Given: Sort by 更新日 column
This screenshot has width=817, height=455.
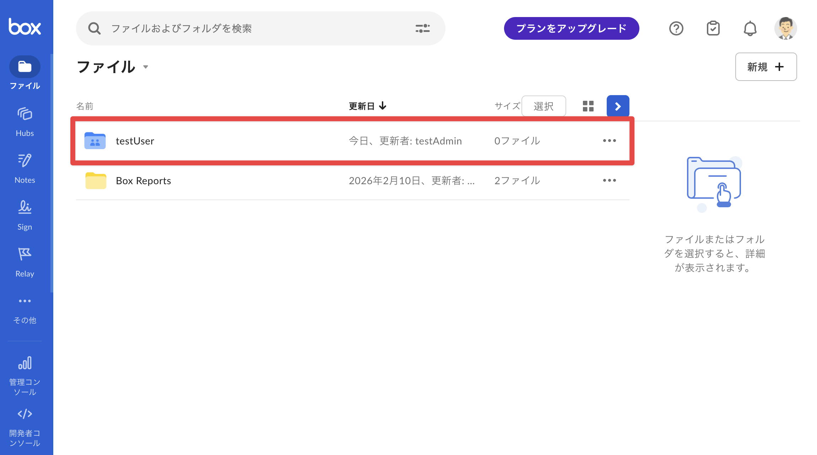Looking at the screenshot, I should pyautogui.click(x=368, y=106).
